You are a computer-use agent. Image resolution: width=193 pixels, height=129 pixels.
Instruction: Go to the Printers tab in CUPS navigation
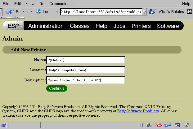(x=141, y=26)
